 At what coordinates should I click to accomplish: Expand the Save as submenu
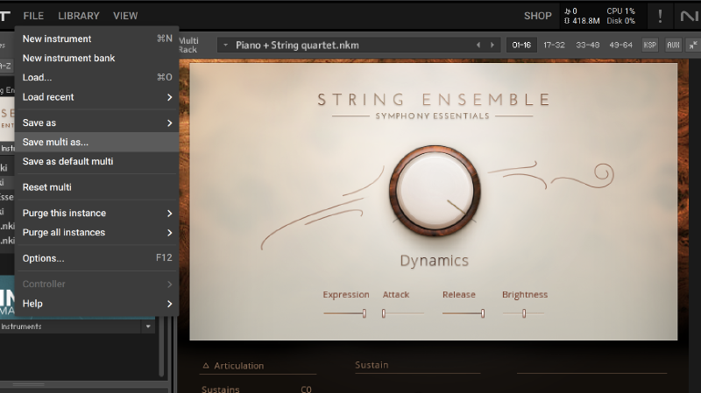coord(97,123)
